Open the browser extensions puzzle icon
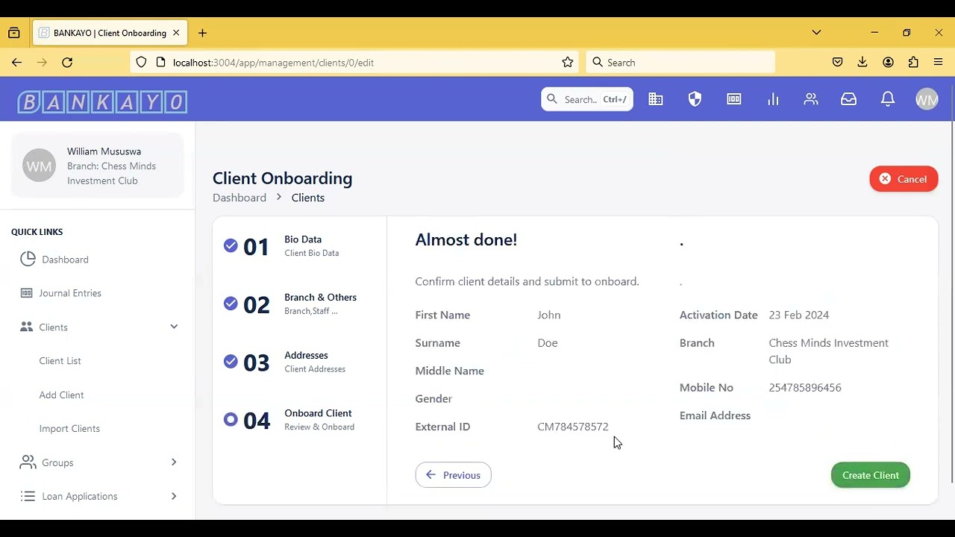The height and width of the screenshot is (537, 955). [913, 63]
